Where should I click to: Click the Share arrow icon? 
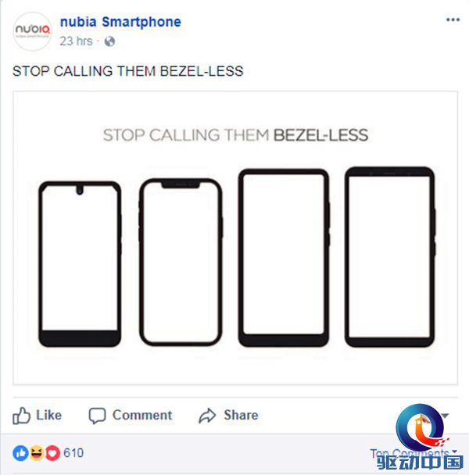[207, 416]
